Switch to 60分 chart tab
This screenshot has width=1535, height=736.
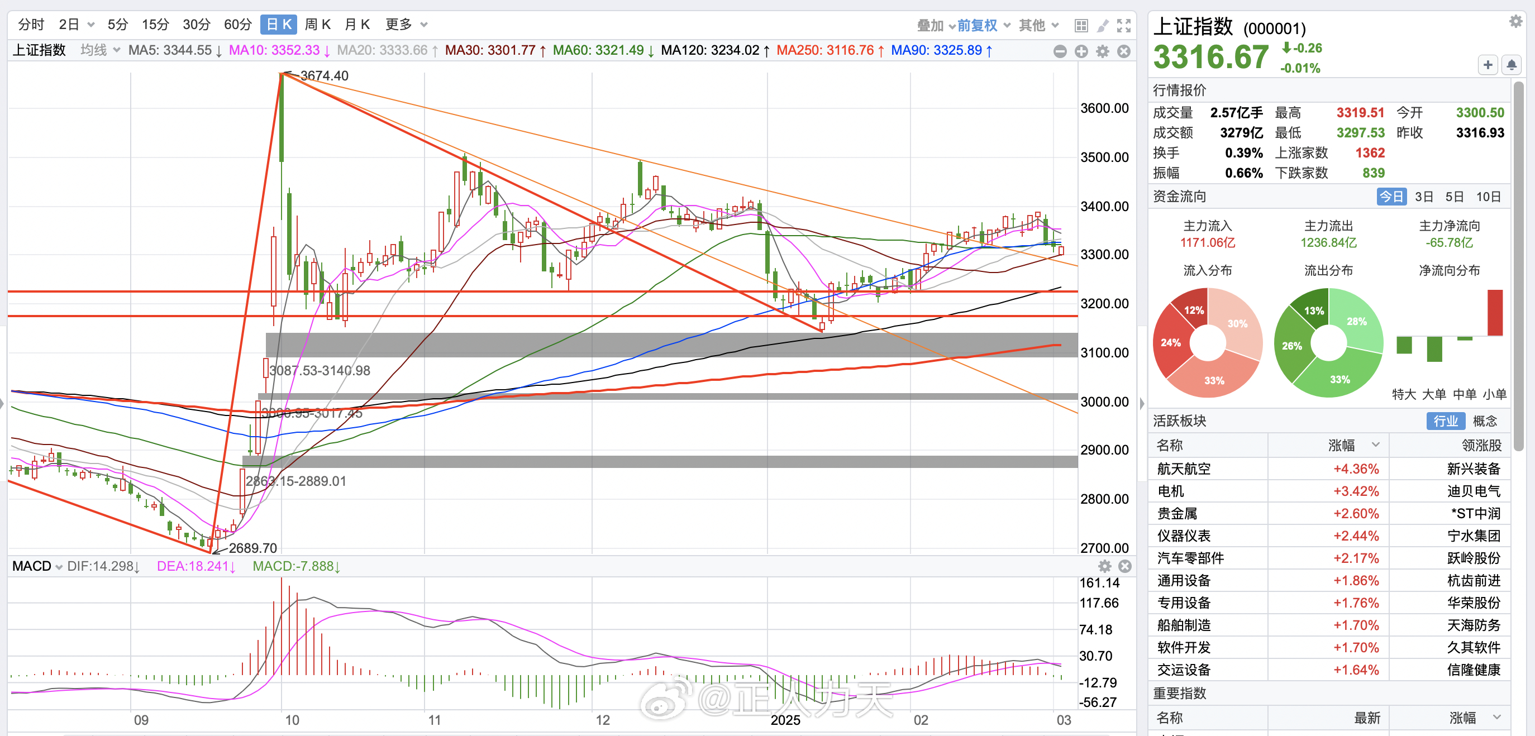pyautogui.click(x=237, y=25)
